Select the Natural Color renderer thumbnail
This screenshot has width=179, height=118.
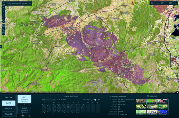140,101
